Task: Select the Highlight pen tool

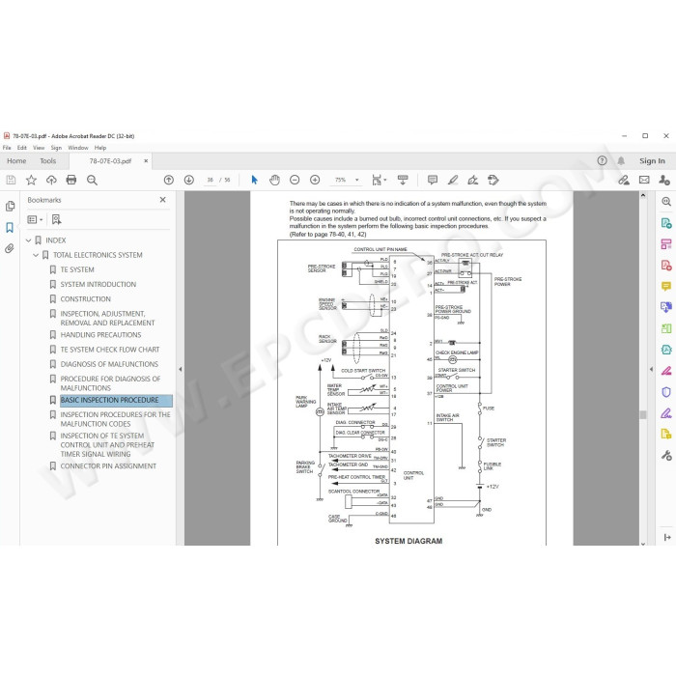Action: coord(453,180)
